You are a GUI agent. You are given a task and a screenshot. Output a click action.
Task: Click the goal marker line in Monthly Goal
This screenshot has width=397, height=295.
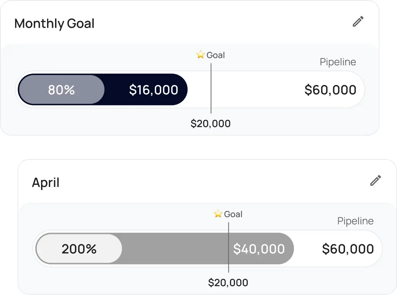pos(211,102)
